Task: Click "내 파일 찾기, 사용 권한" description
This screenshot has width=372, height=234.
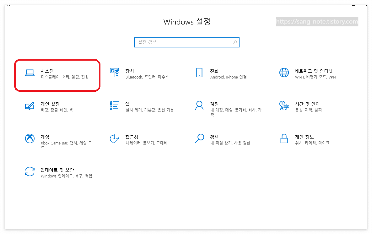Action: (230, 143)
